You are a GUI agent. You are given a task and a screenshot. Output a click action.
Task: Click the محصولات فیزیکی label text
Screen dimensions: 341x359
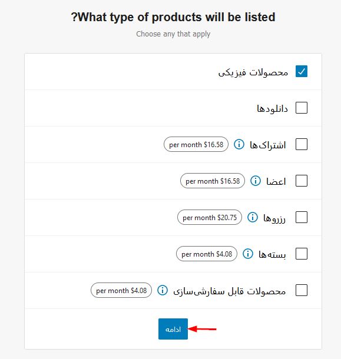[253, 72]
